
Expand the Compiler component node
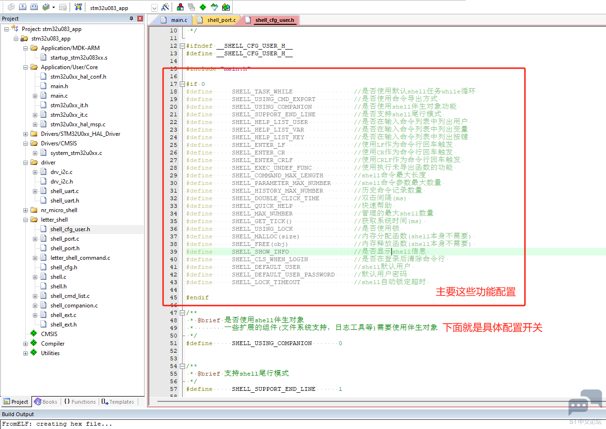(25, 344)
